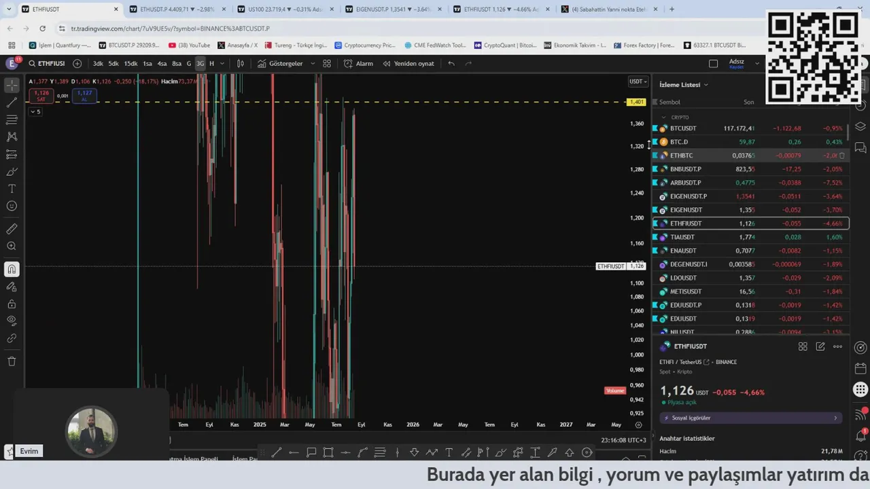Screen dimensions: 870x489
Task: Open the emoji icons tool
Action: (12, 206)
